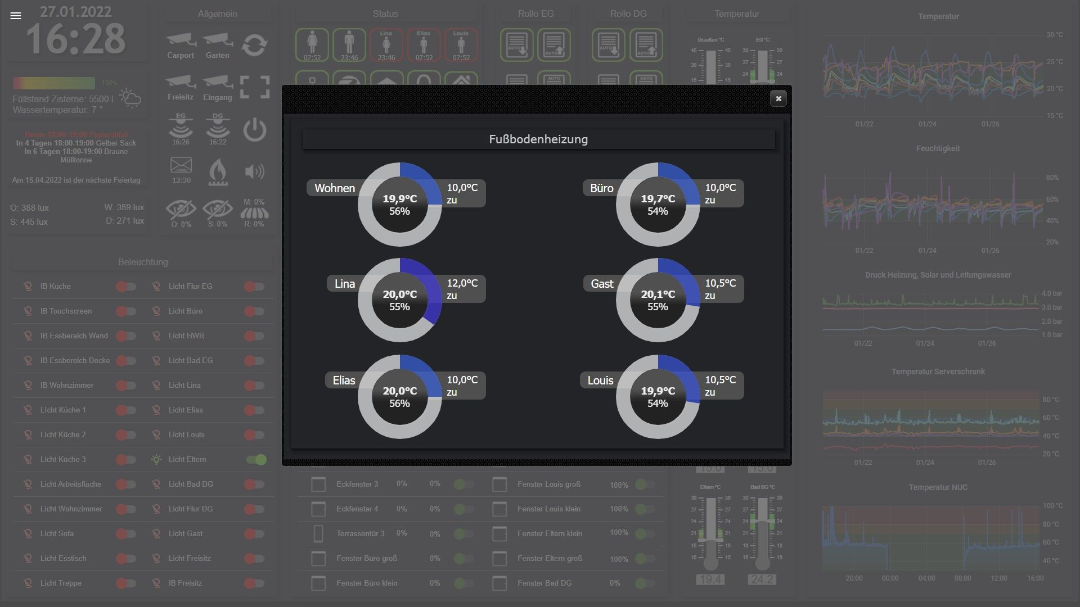Close the Fußbodenheizung dialog

(x=778, y=98)
